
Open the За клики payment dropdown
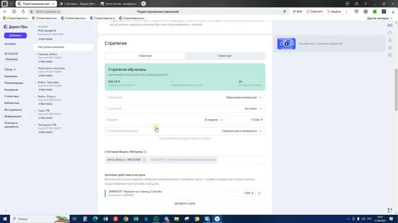coord(185,108)
